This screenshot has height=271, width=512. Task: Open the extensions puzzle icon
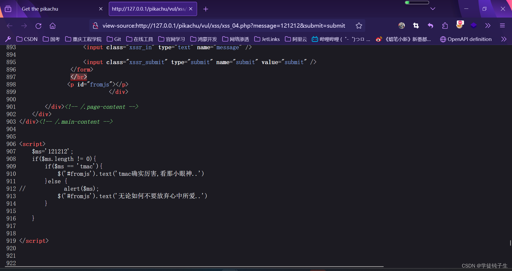click(445, 26)
